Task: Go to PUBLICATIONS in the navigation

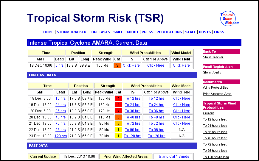Action: point(169,32)
